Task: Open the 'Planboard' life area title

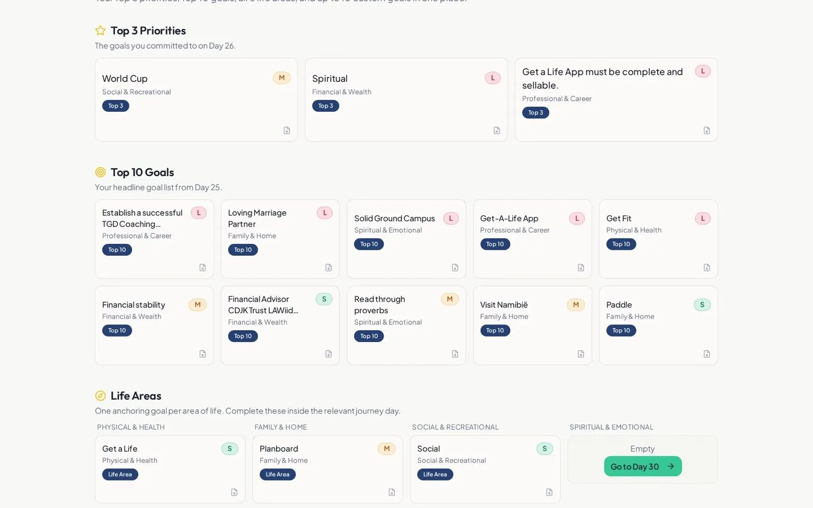Action: pos(279,449)
